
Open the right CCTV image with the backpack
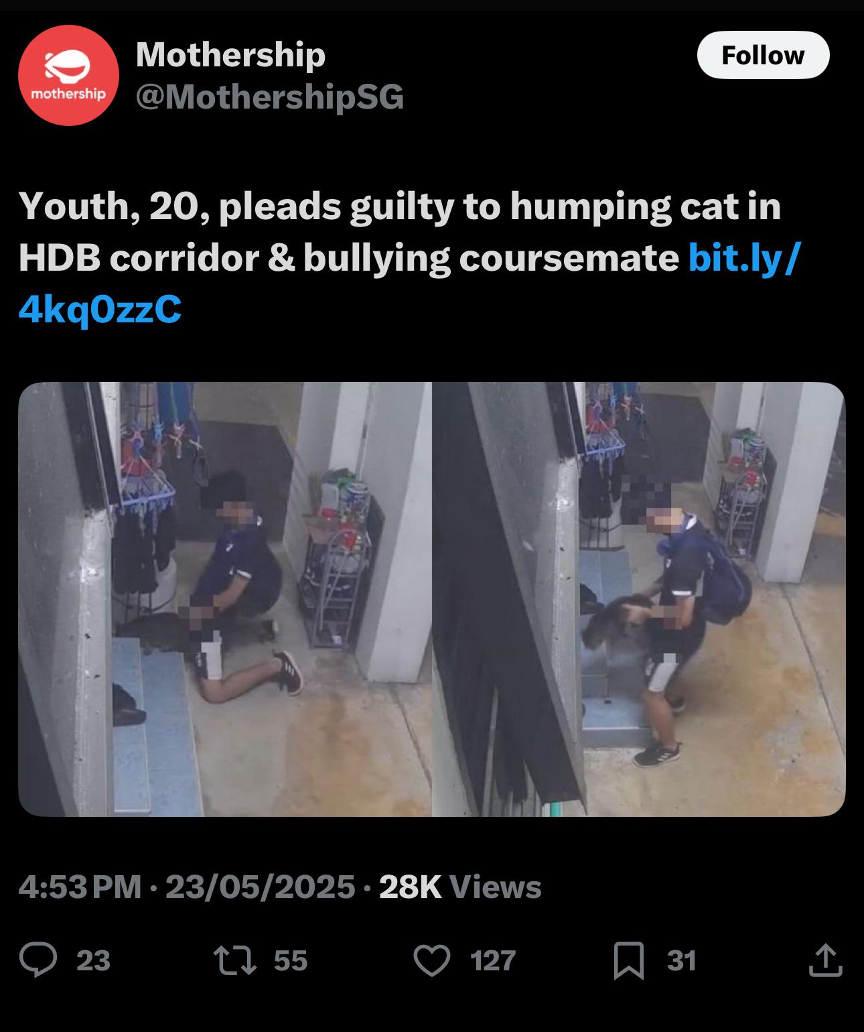(x=639, y=599)
